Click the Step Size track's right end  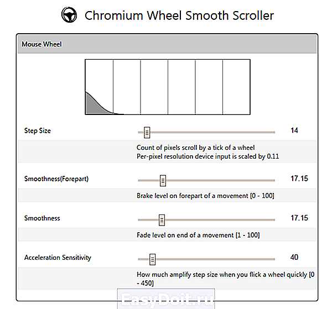[x=273, y=133]
